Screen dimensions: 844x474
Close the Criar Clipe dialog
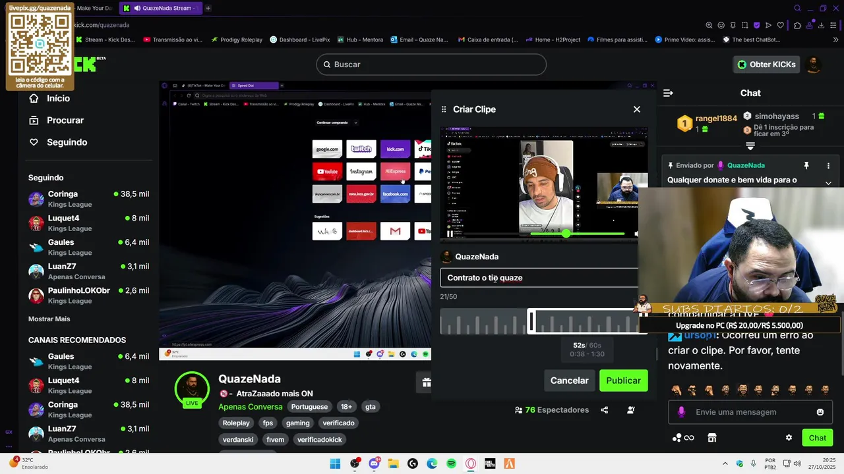[x=636, y=109]
